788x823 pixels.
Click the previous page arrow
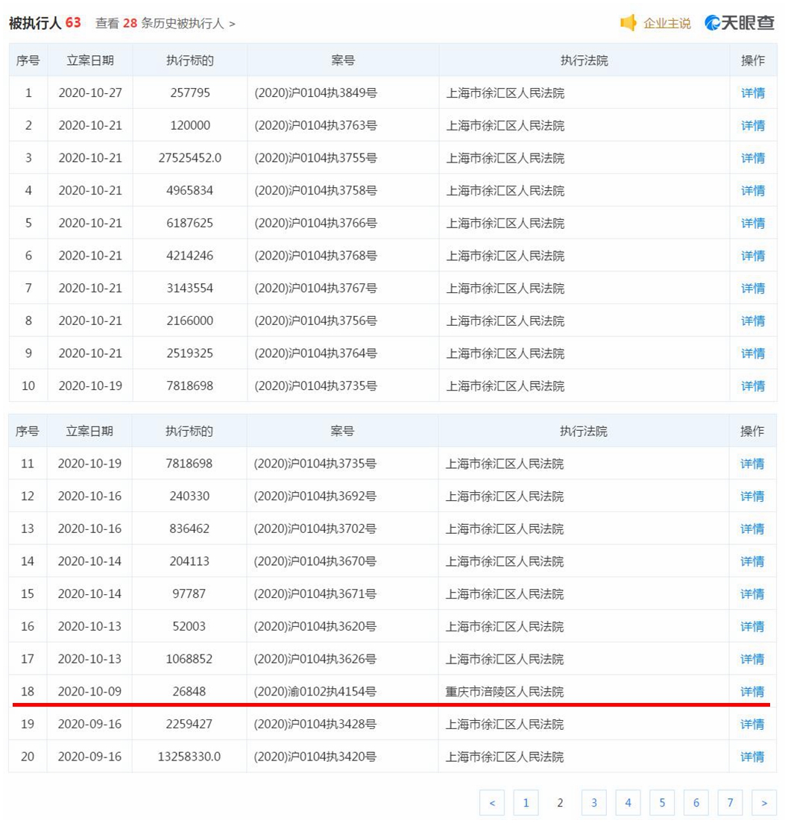(492, 803)
